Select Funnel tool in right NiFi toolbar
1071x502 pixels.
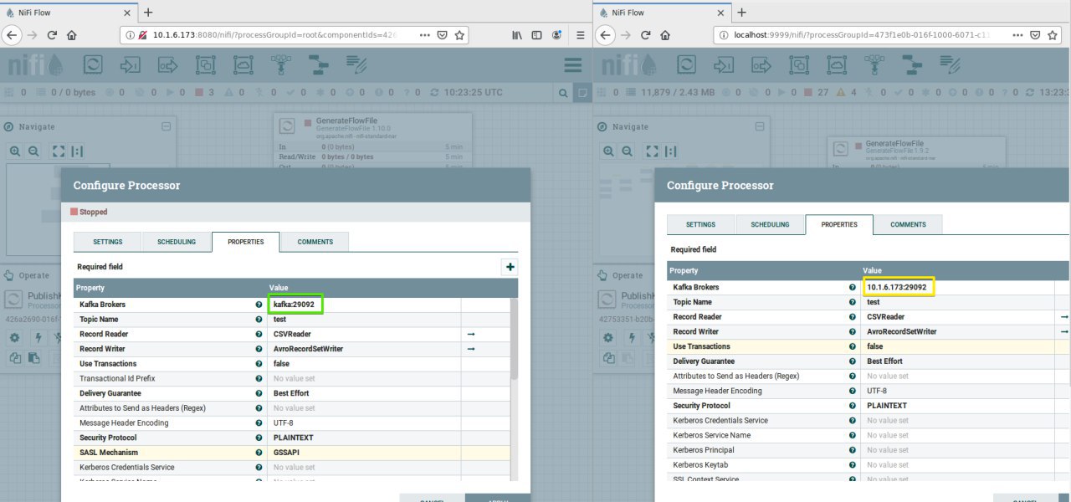(874, 64)
